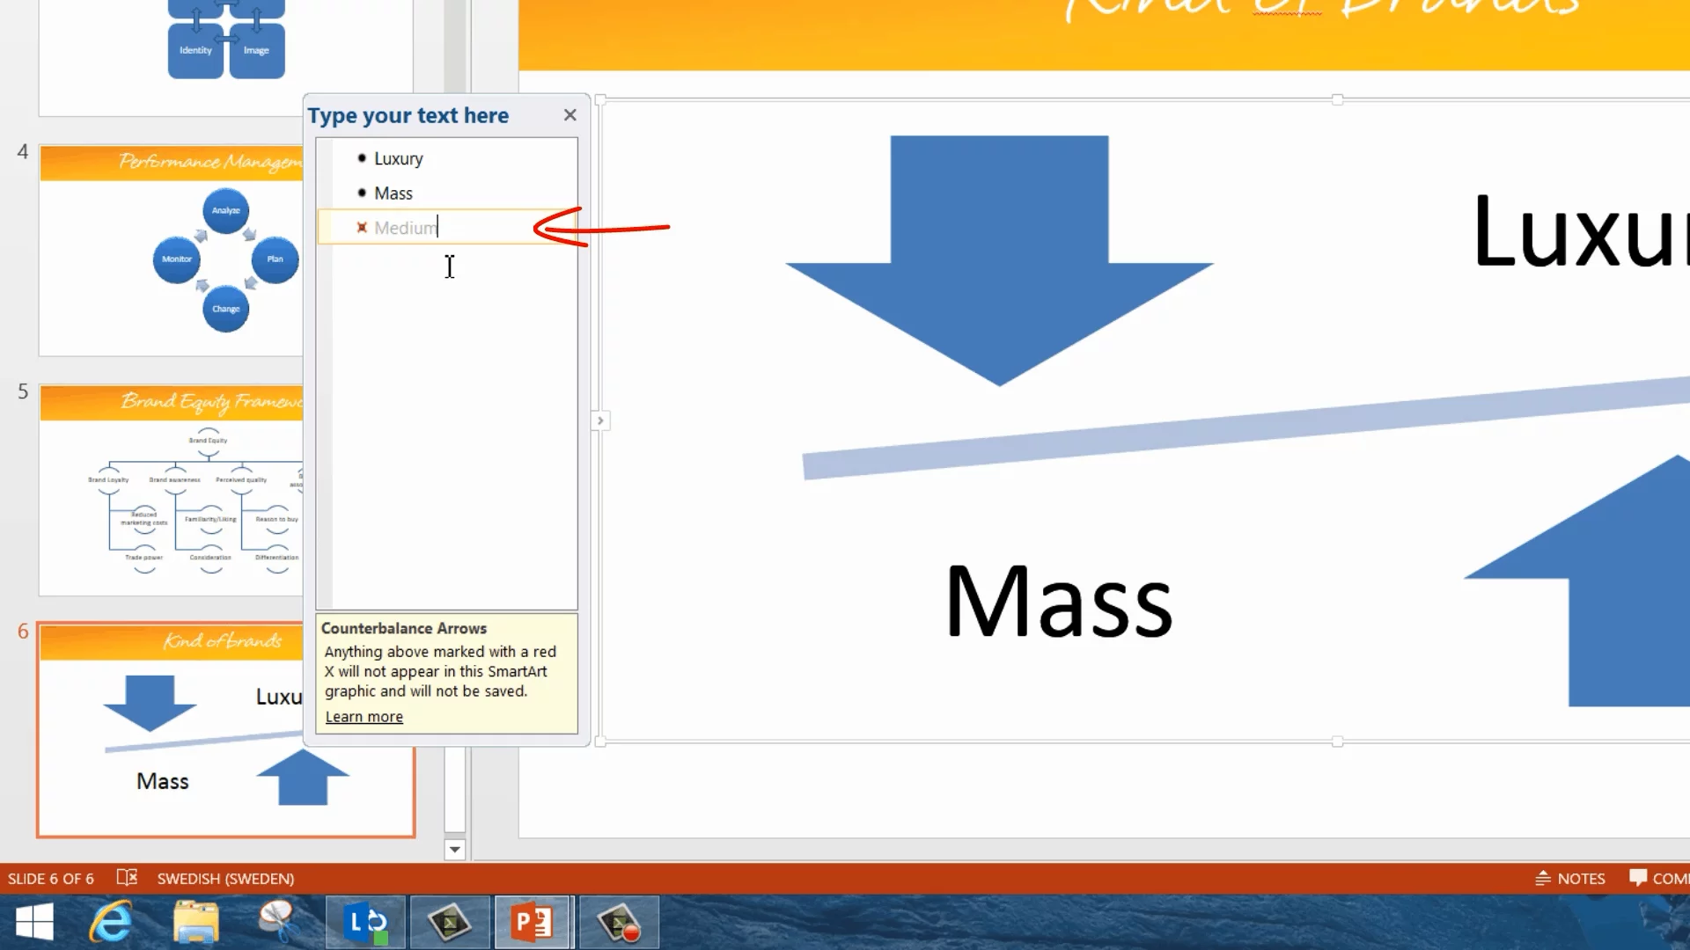Open File Explorer from the taskbar
Viewport: 1690px width, 950px height.
(195, 923)
